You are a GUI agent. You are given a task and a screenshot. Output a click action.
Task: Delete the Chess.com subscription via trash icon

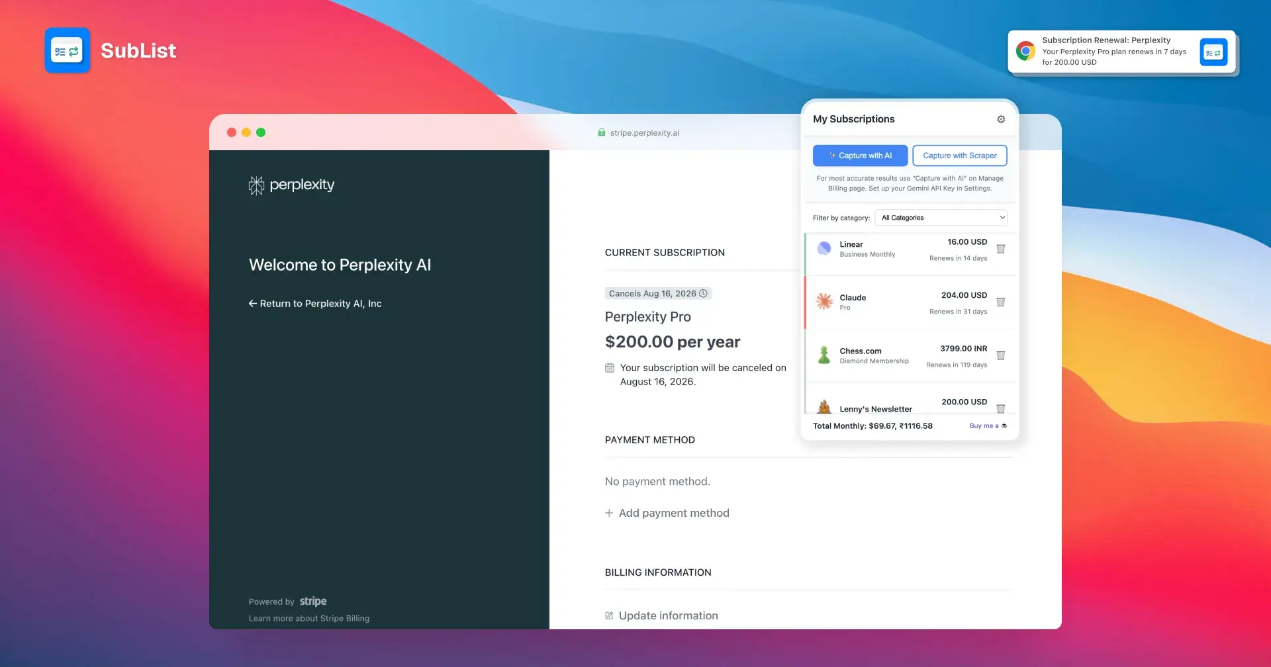[x=1000, y=355]
